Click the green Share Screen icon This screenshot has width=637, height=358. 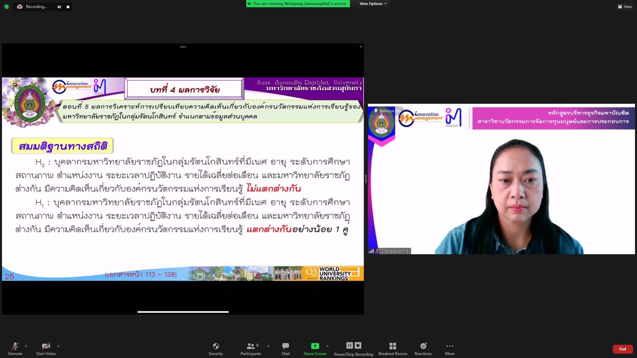tap(315, 346)
